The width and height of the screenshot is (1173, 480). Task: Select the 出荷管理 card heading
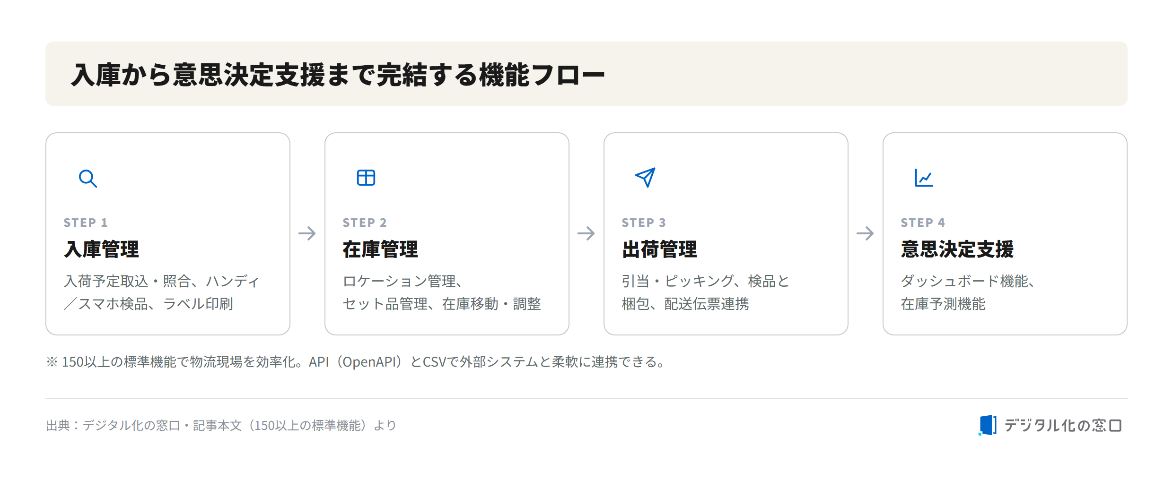click(x=659, y=249)
